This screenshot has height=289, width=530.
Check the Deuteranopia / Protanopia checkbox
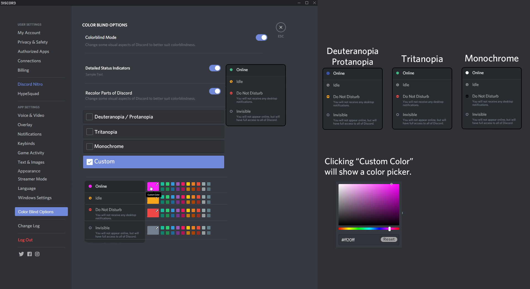tap(89, 117)
